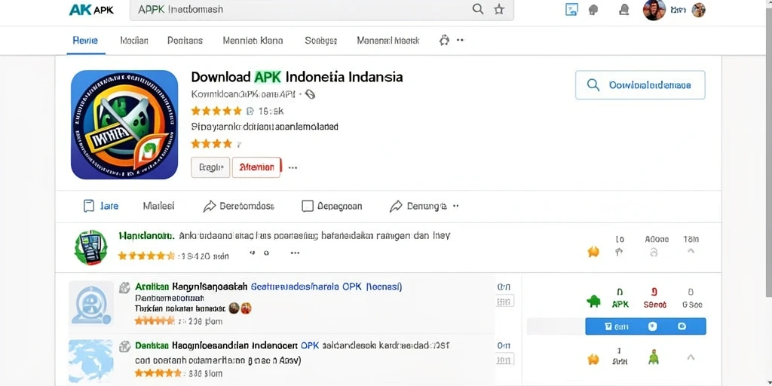This screenshot has height=386, width=772.
Task: Switch to the Herie tab
Action: pyautogui.click(x=85, y=41)
